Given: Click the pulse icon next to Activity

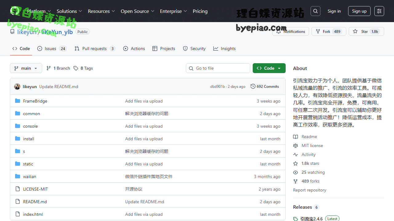Looking at the screenshot, I should (295, 154).
